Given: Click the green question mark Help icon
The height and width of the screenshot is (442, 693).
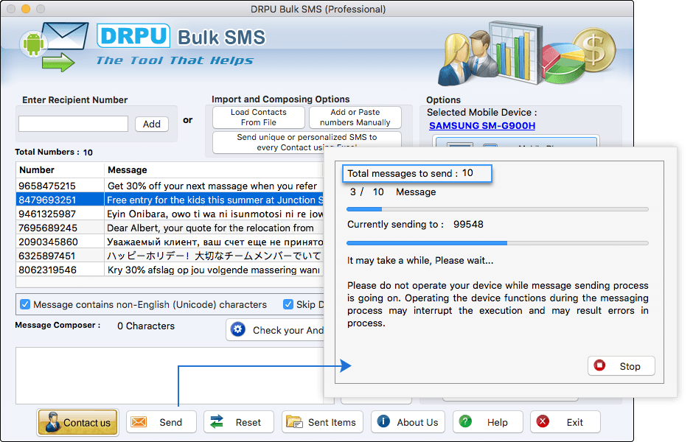Looking at the screenshot, I should coord(465,421).
